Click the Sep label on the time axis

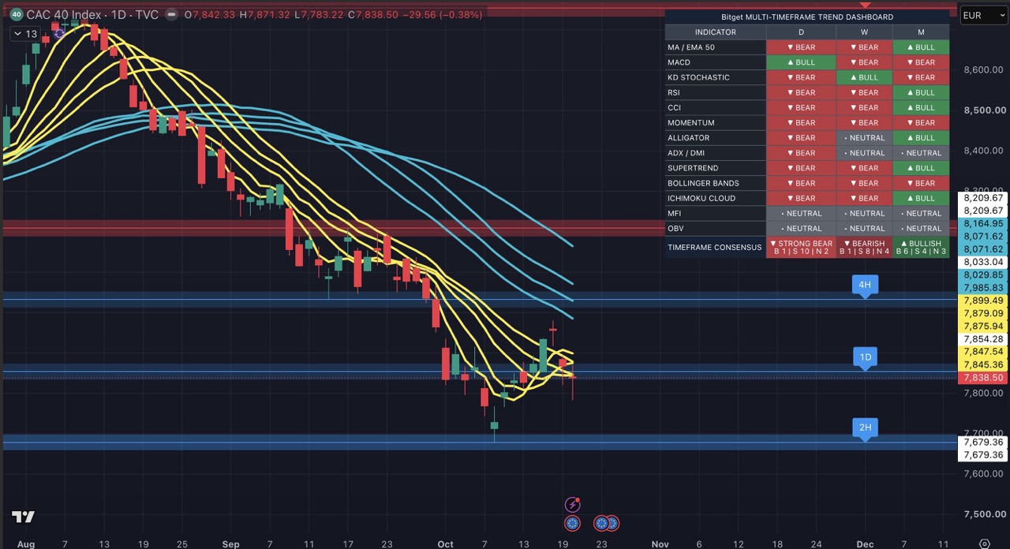(230, 543)
